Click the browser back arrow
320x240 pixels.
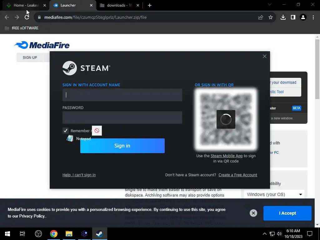(7, 17)
